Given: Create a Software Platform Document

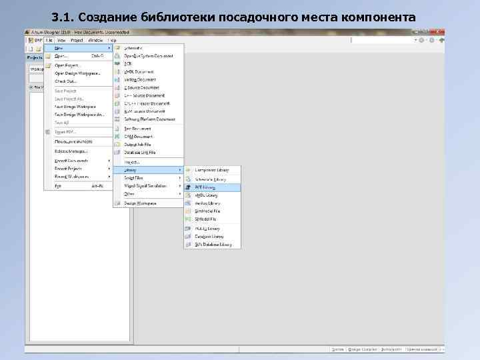Looking at the screenshot, I should pos(149,119).
